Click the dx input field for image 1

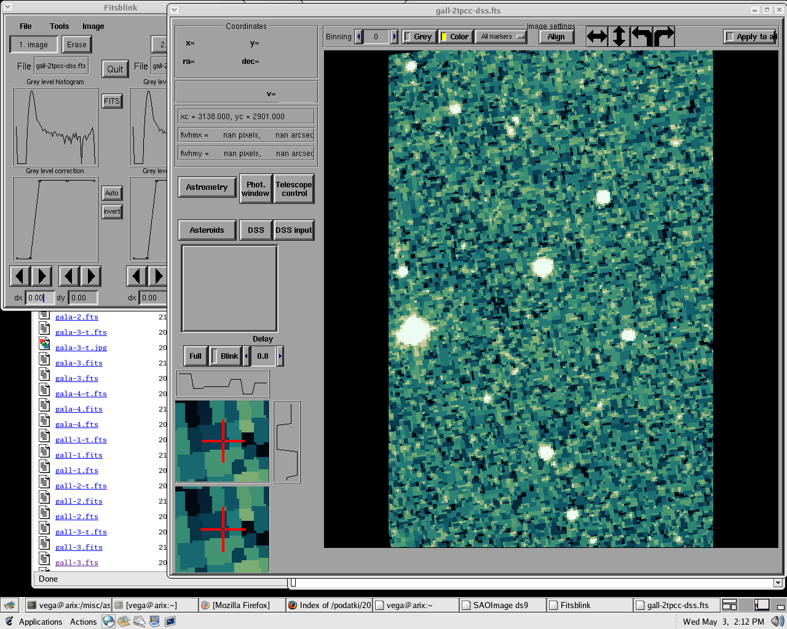pos(39,298)
